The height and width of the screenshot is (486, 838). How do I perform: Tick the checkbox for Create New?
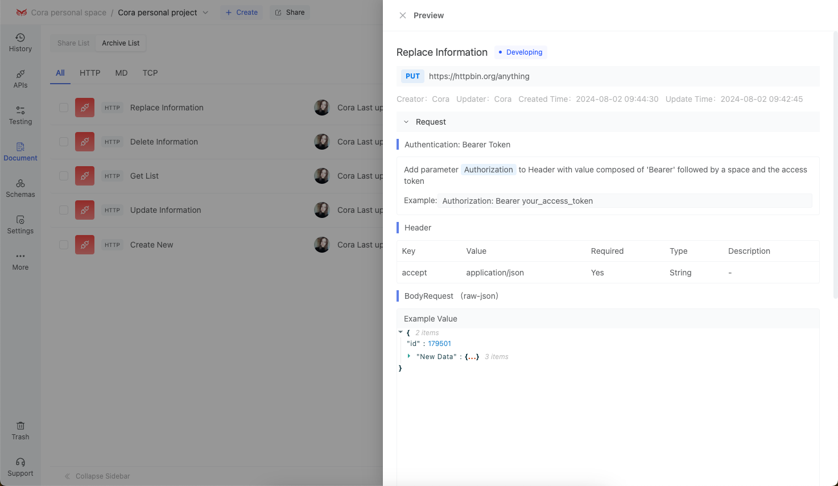pos(64,245)
